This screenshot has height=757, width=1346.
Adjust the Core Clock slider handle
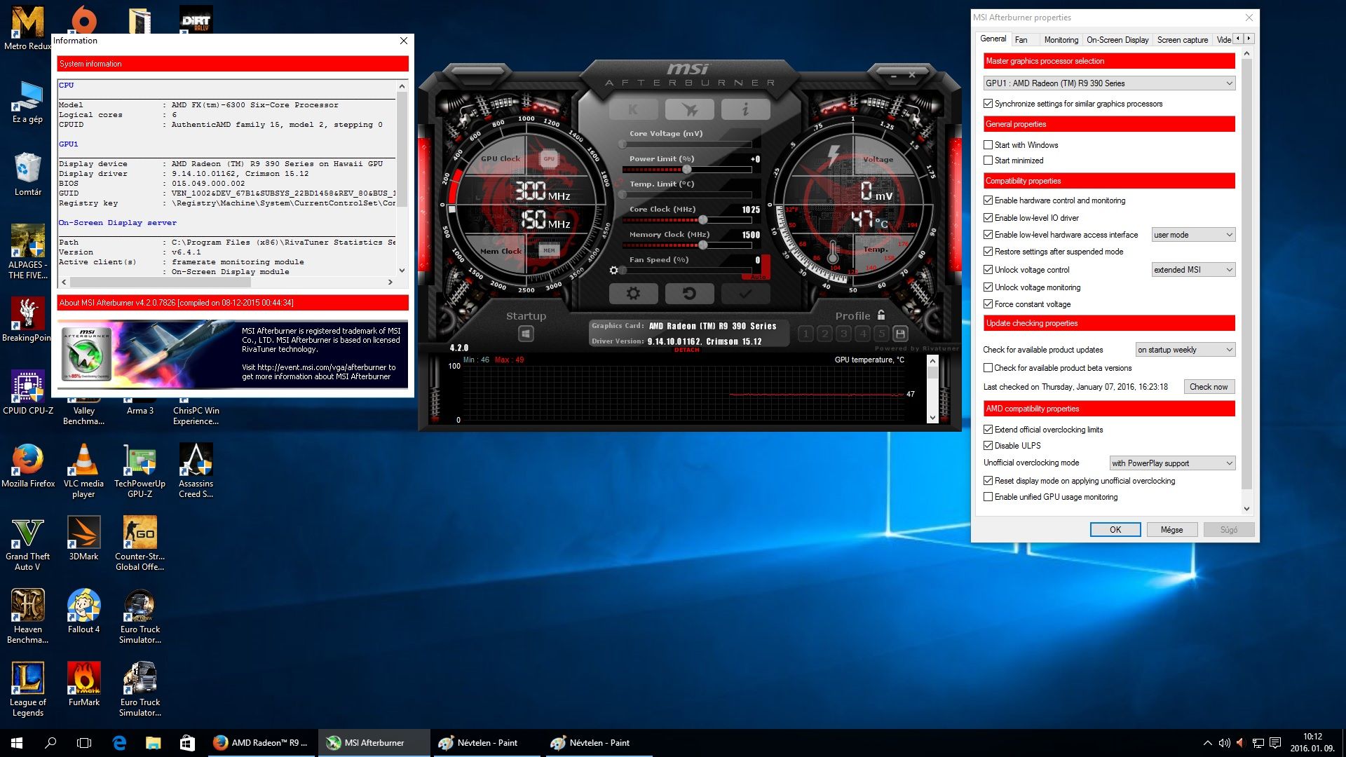click(x=702, y=220)
